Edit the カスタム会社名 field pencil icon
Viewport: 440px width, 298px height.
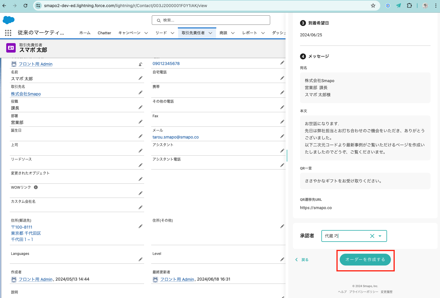[141, 207]
